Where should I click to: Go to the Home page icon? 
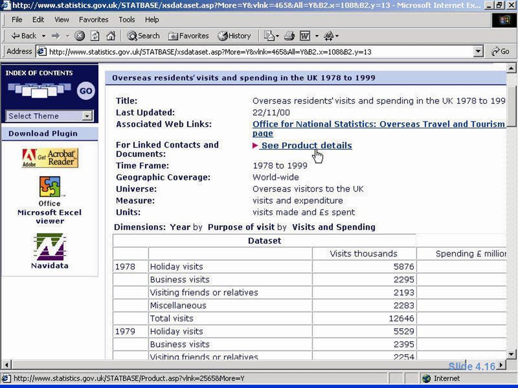click(x=111, y=36)
